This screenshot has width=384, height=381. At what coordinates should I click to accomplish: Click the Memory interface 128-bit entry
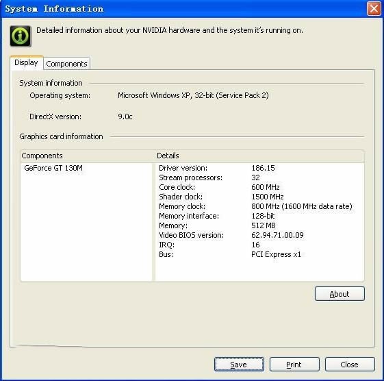(259, 216)
